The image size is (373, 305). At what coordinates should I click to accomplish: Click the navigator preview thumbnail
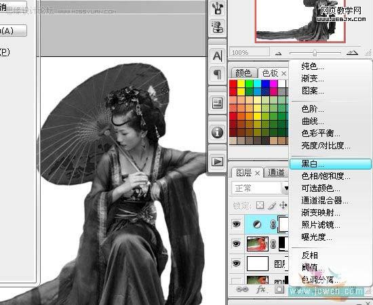point(300,22)
